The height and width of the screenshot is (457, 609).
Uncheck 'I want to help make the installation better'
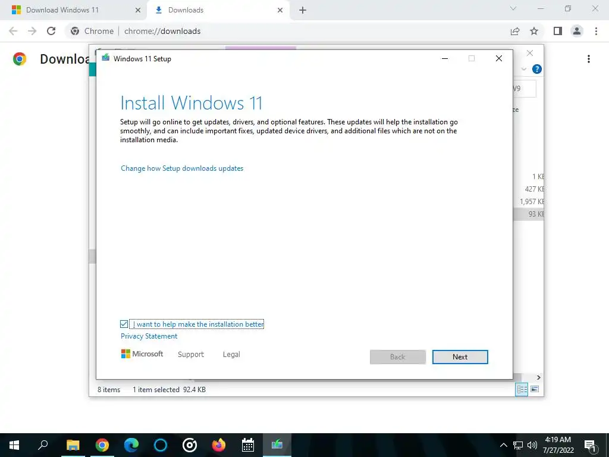point(124,324)
